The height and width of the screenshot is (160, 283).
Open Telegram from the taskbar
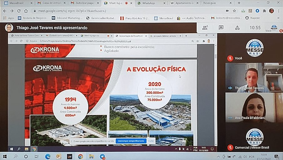[x=102, y=156]
